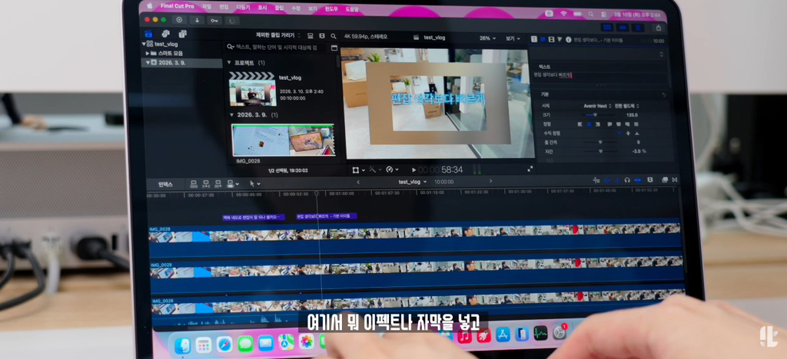Expand the 스마트 모음 folder
Screen dimensions: 787x359
[x=148, y=53]
